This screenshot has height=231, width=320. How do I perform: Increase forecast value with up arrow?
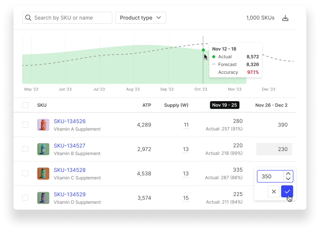(288, 174)
